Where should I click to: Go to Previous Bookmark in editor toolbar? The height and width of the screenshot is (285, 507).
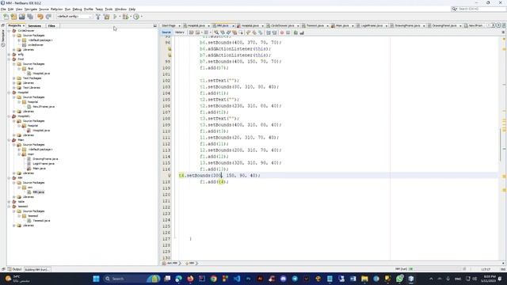tap(248, 32)
